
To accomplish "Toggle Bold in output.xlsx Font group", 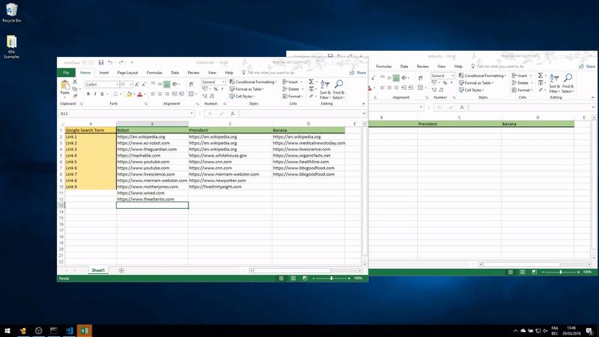I will (x=88, y=94).
